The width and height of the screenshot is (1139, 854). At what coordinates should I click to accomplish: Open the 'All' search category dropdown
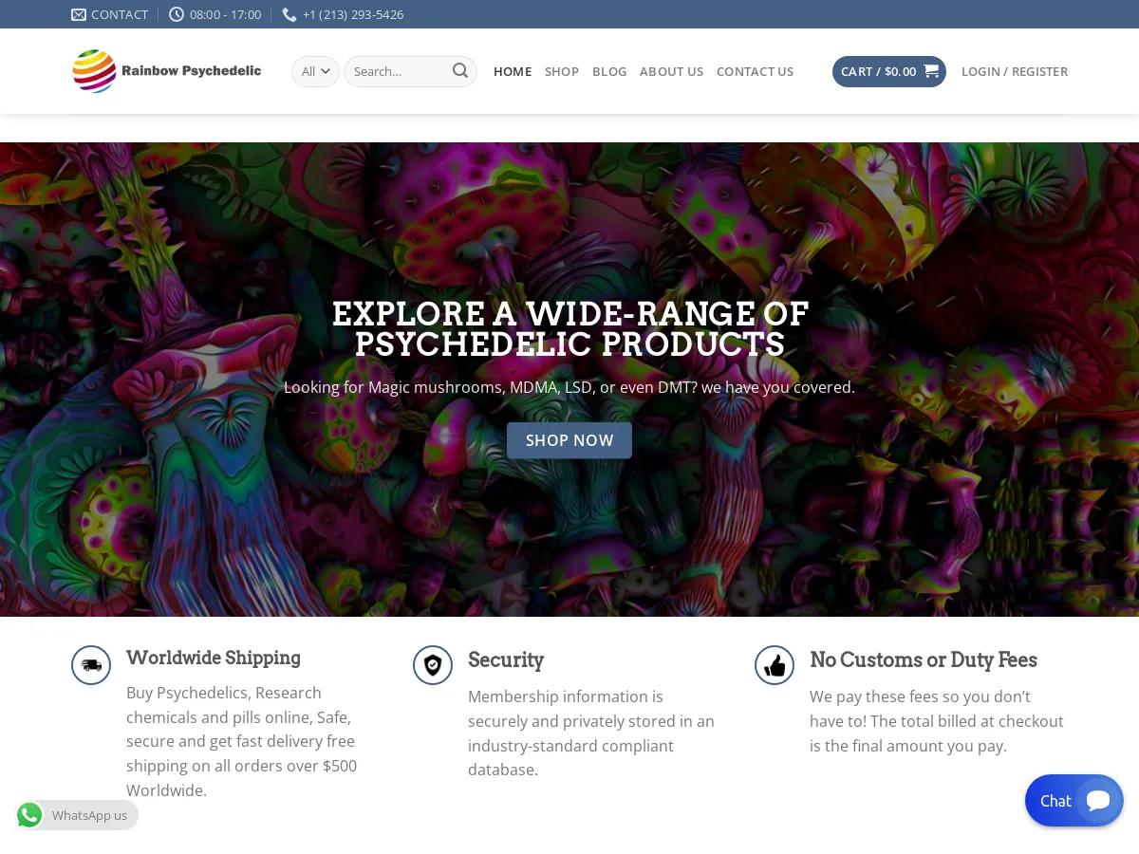coord(315,71)
